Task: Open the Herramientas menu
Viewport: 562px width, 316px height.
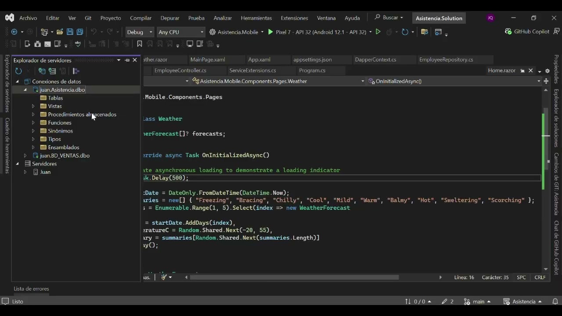Action: pos(256,18)
